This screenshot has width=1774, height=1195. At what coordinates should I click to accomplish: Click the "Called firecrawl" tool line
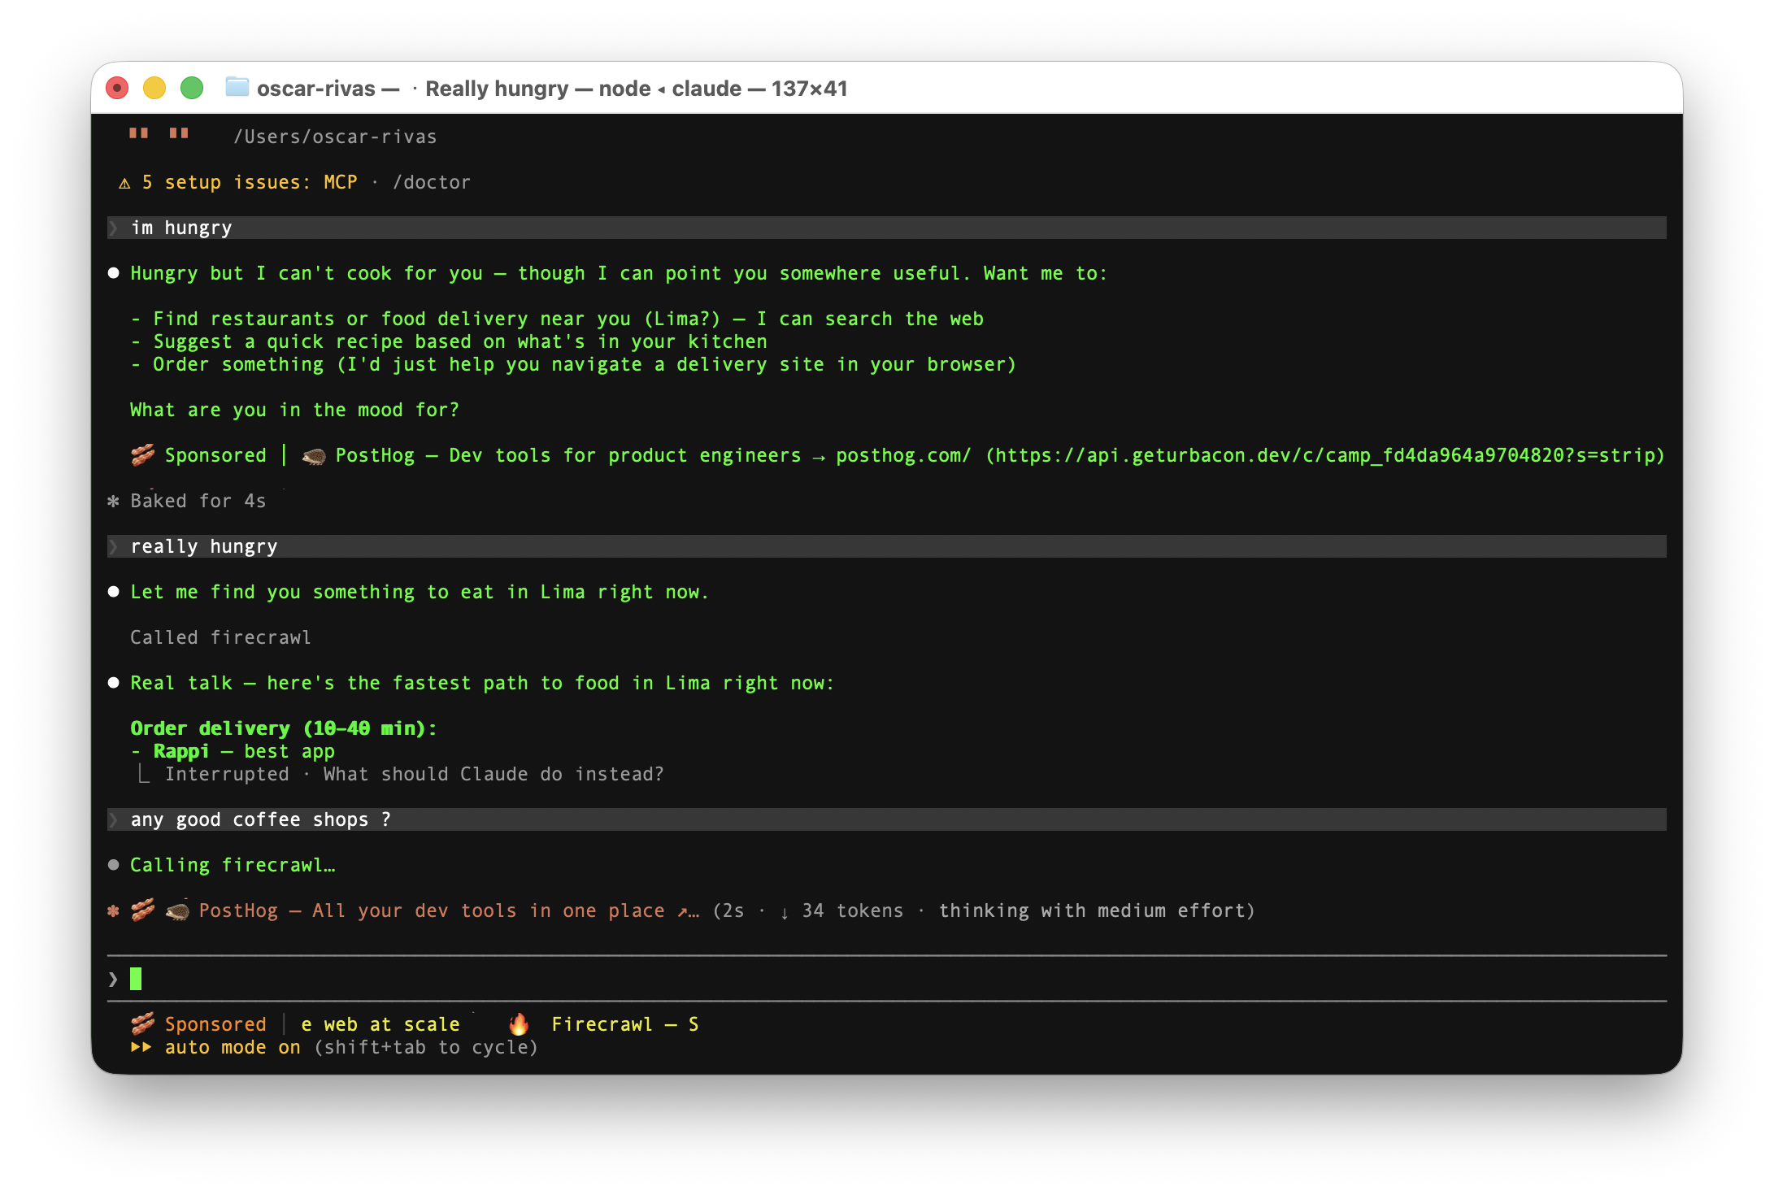coord(220,637)
